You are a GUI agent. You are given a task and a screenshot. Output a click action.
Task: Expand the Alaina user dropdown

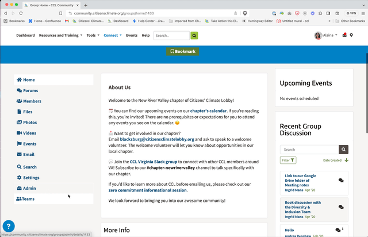[x=330, y=35]
